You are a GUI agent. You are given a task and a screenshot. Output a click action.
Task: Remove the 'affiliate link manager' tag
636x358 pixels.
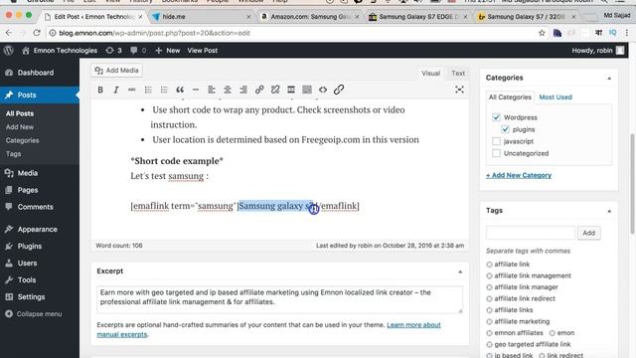click(489, 287)
